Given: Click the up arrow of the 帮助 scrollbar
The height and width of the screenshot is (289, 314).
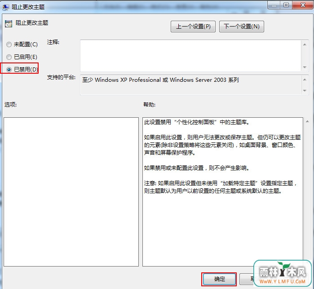Looking at the screenshot, I should [307, 121].
